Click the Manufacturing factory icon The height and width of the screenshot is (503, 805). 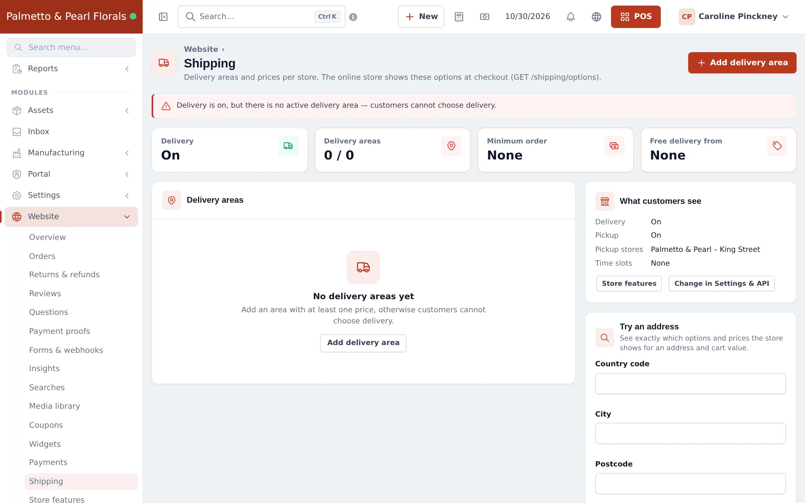coord(17,153)
